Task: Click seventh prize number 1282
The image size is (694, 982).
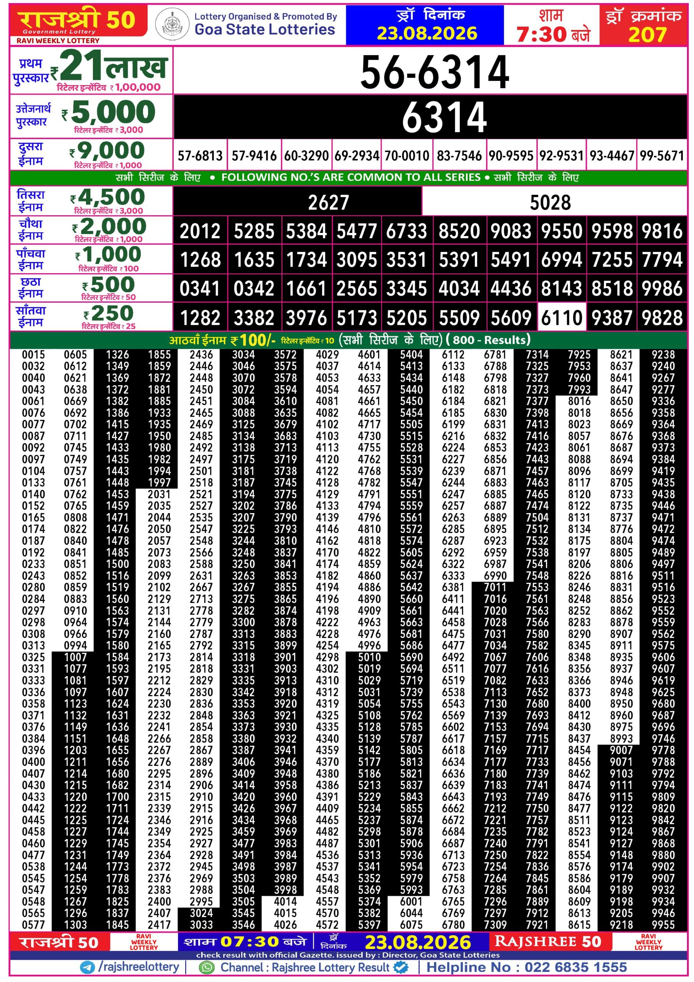Action: point(200,318)
